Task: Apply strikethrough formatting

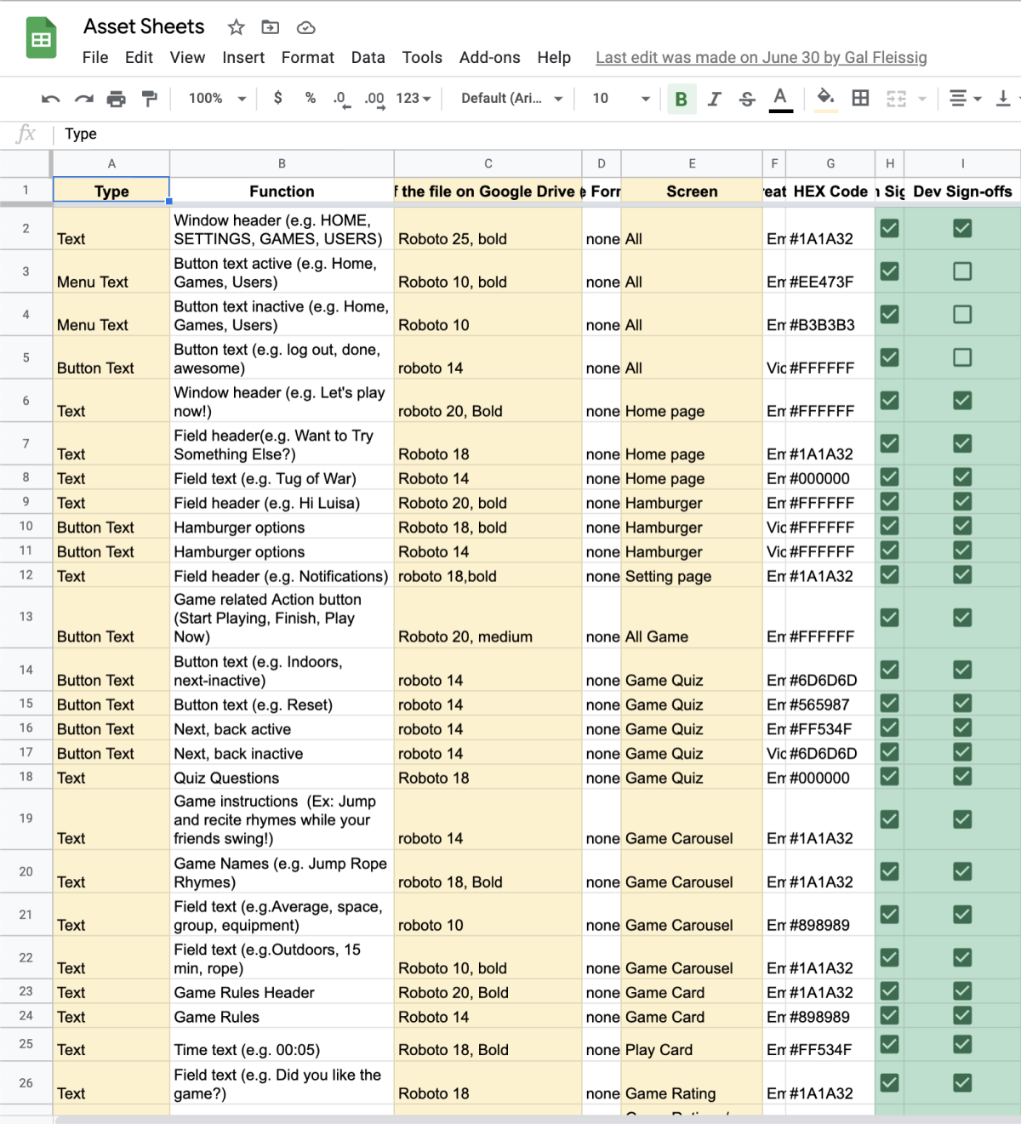Action: (747, 99)
